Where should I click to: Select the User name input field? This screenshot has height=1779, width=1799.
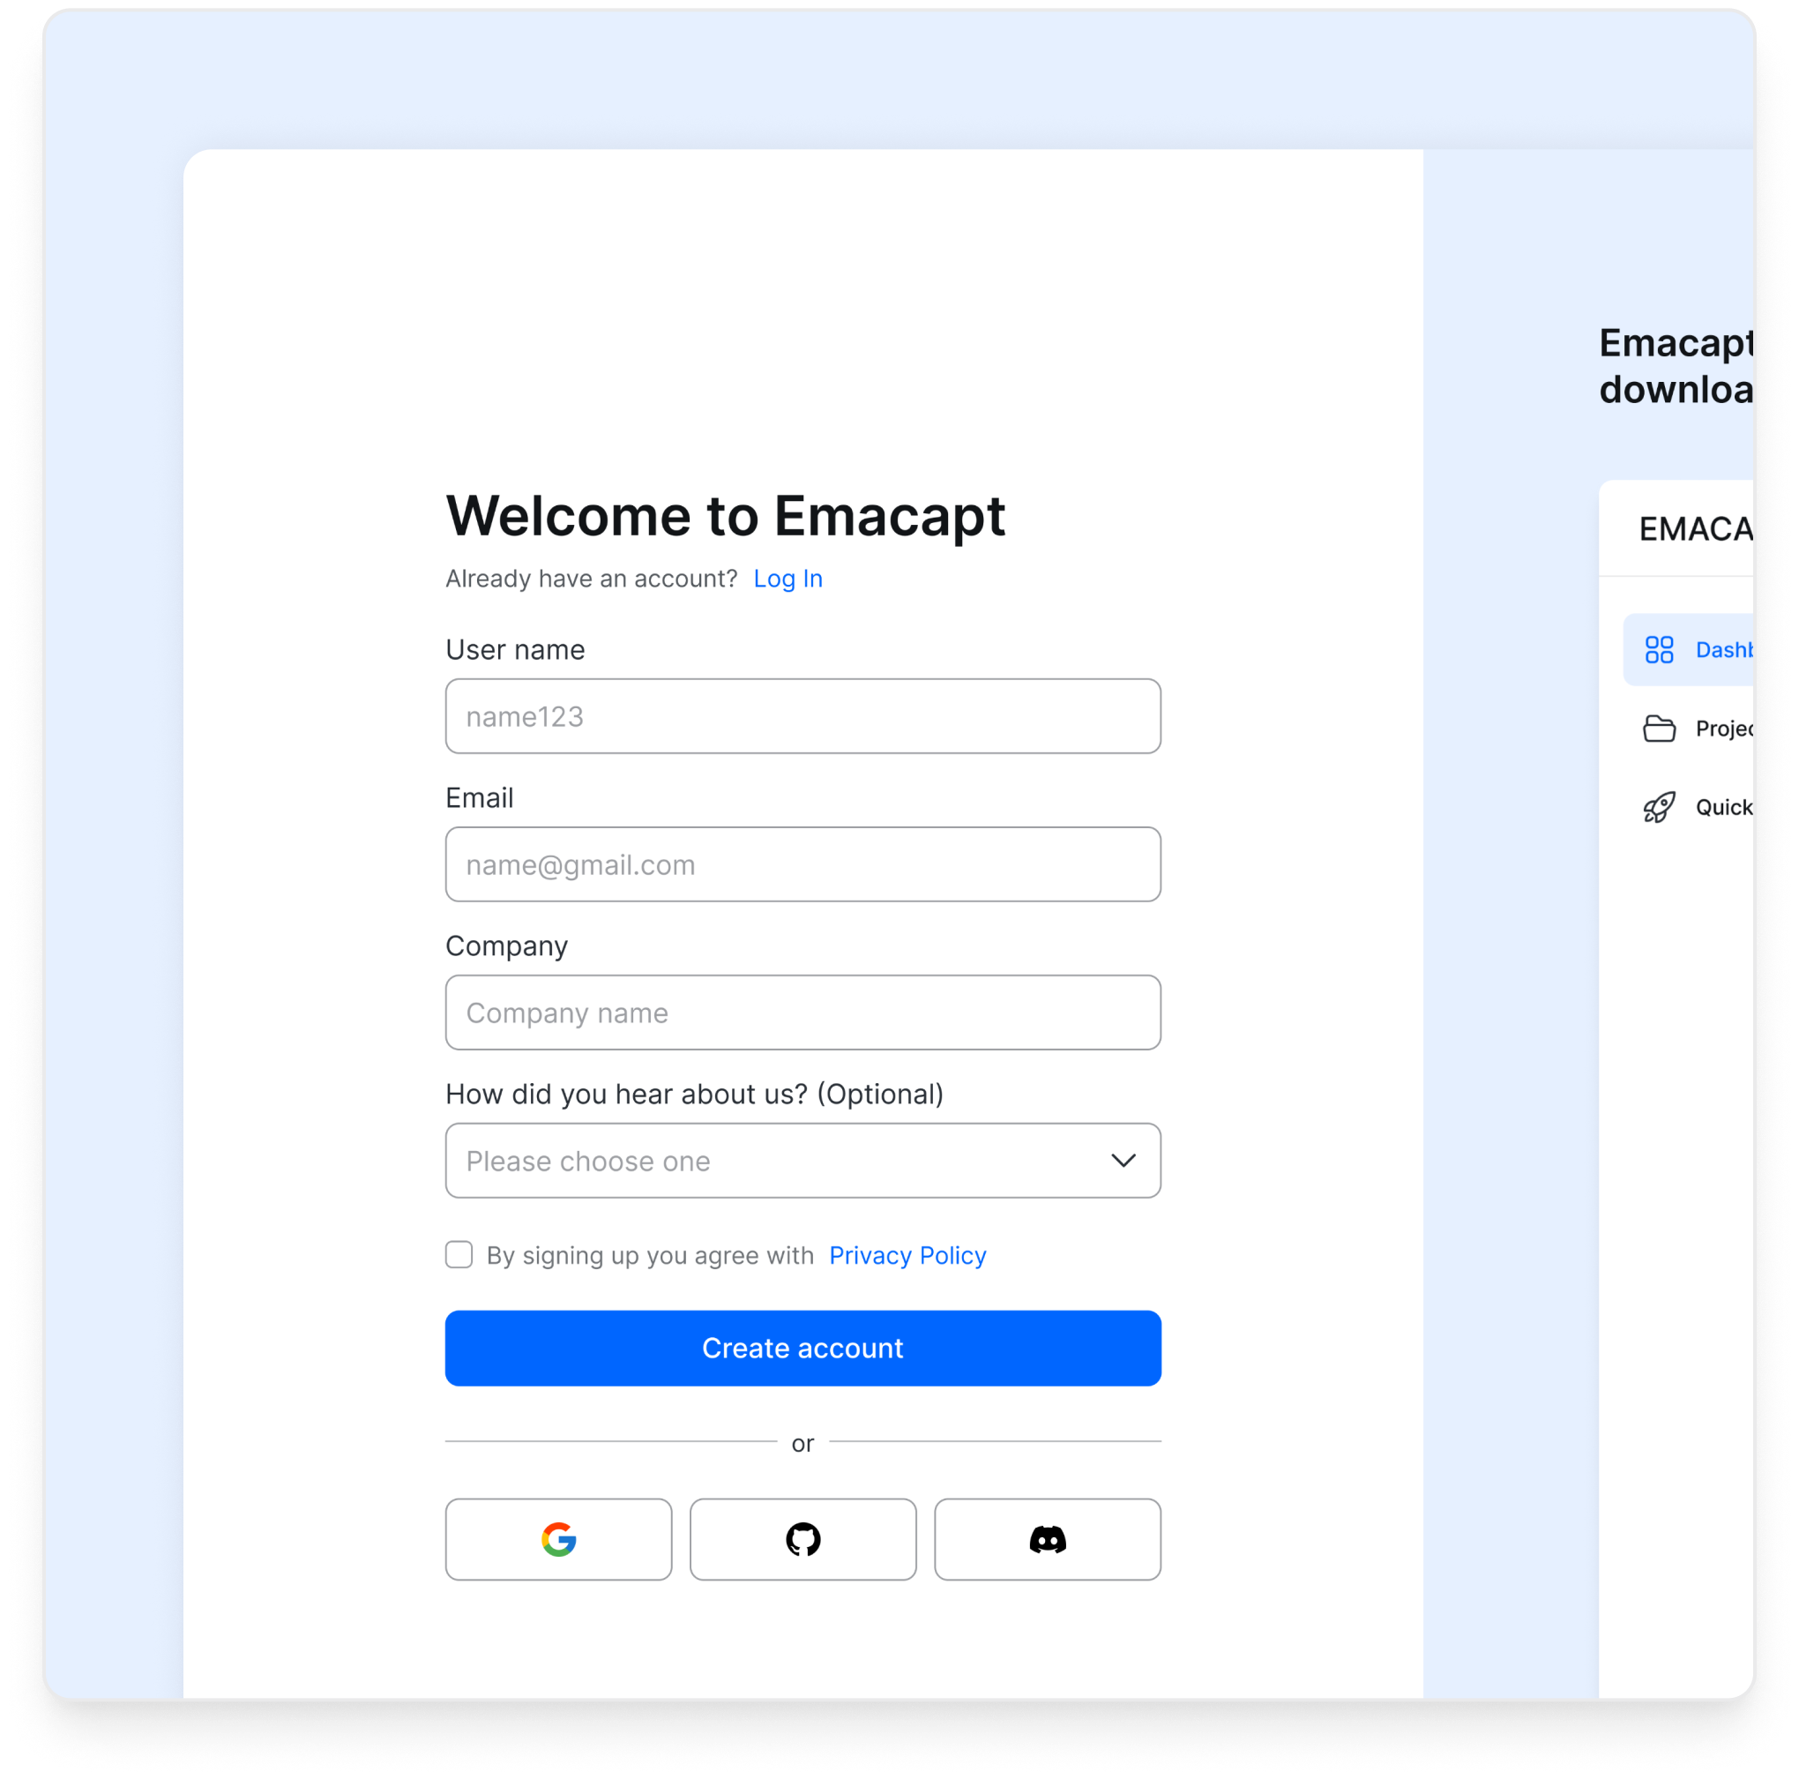click(802, 717)
